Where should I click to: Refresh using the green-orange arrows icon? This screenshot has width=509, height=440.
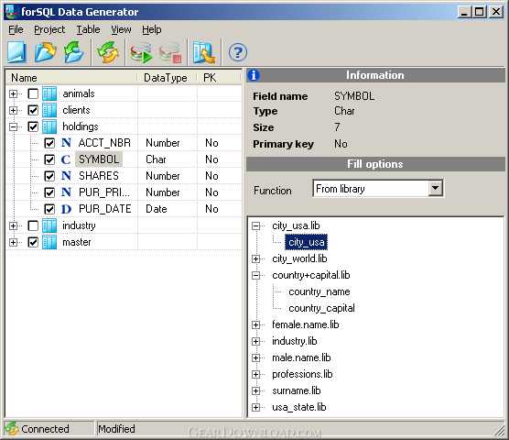pos(108,52)
